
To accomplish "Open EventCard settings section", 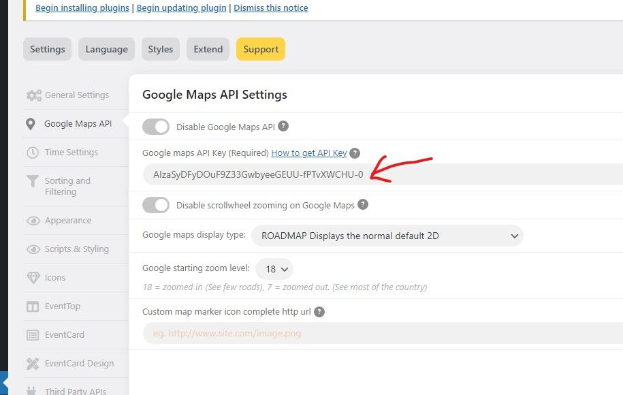I will pyautogui.click(x=76, y=335).
